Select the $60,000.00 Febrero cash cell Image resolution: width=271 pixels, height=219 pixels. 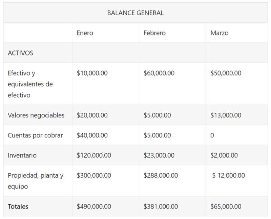[159, 73]
